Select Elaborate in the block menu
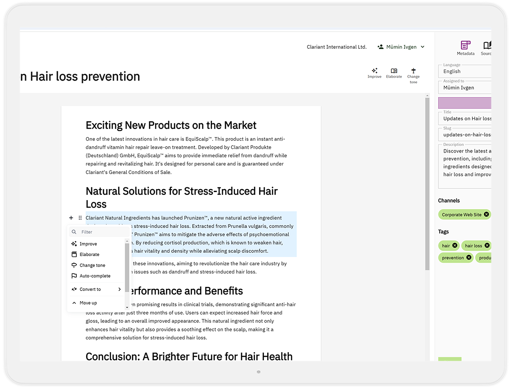The height and width of the screenshot is (391, 509). click(x=97, y=255)
